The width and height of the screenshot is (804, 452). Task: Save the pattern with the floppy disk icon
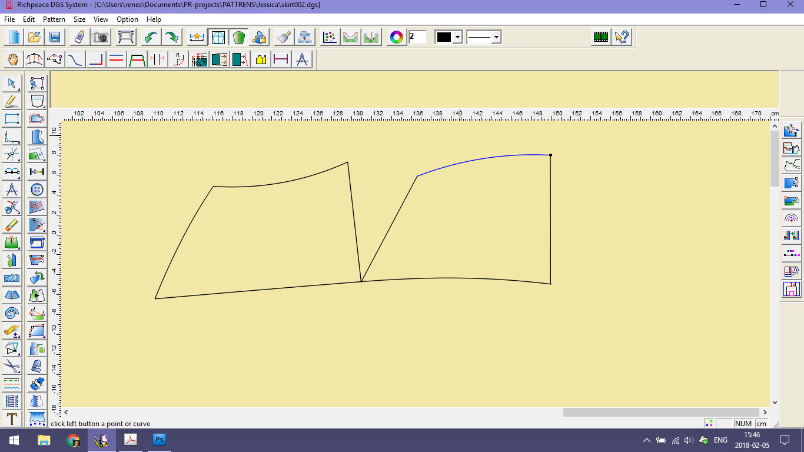(x=55, y=37)
